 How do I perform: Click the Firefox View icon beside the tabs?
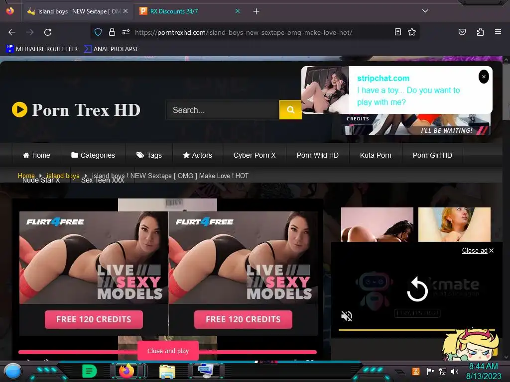(x=10, y=11)
